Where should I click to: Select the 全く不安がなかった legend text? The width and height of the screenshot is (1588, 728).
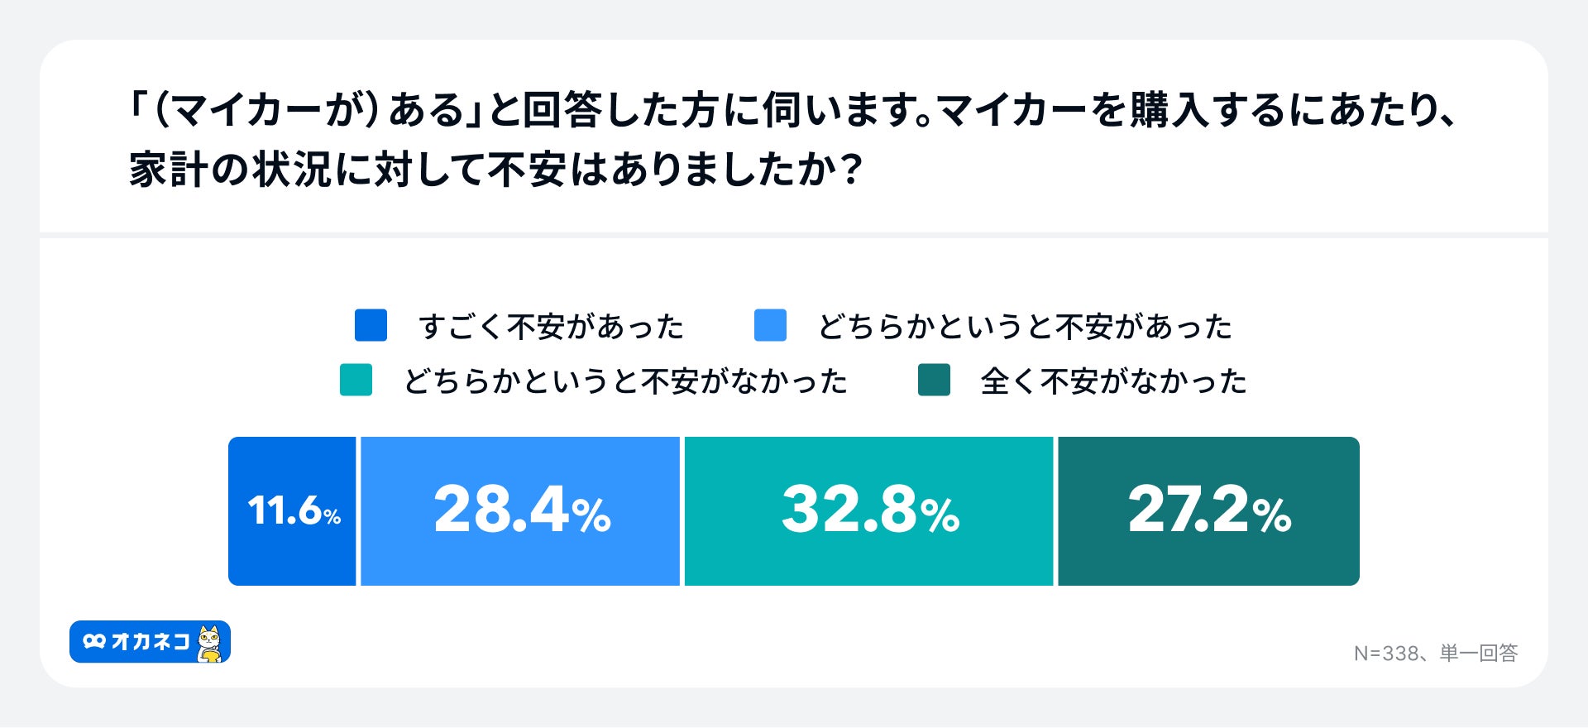[x=1113, y=381]
